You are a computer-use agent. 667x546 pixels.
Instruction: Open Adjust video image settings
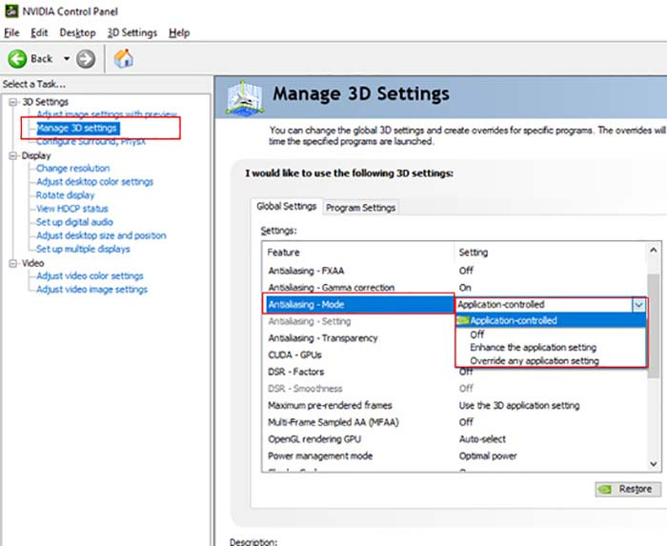[91, 290]
